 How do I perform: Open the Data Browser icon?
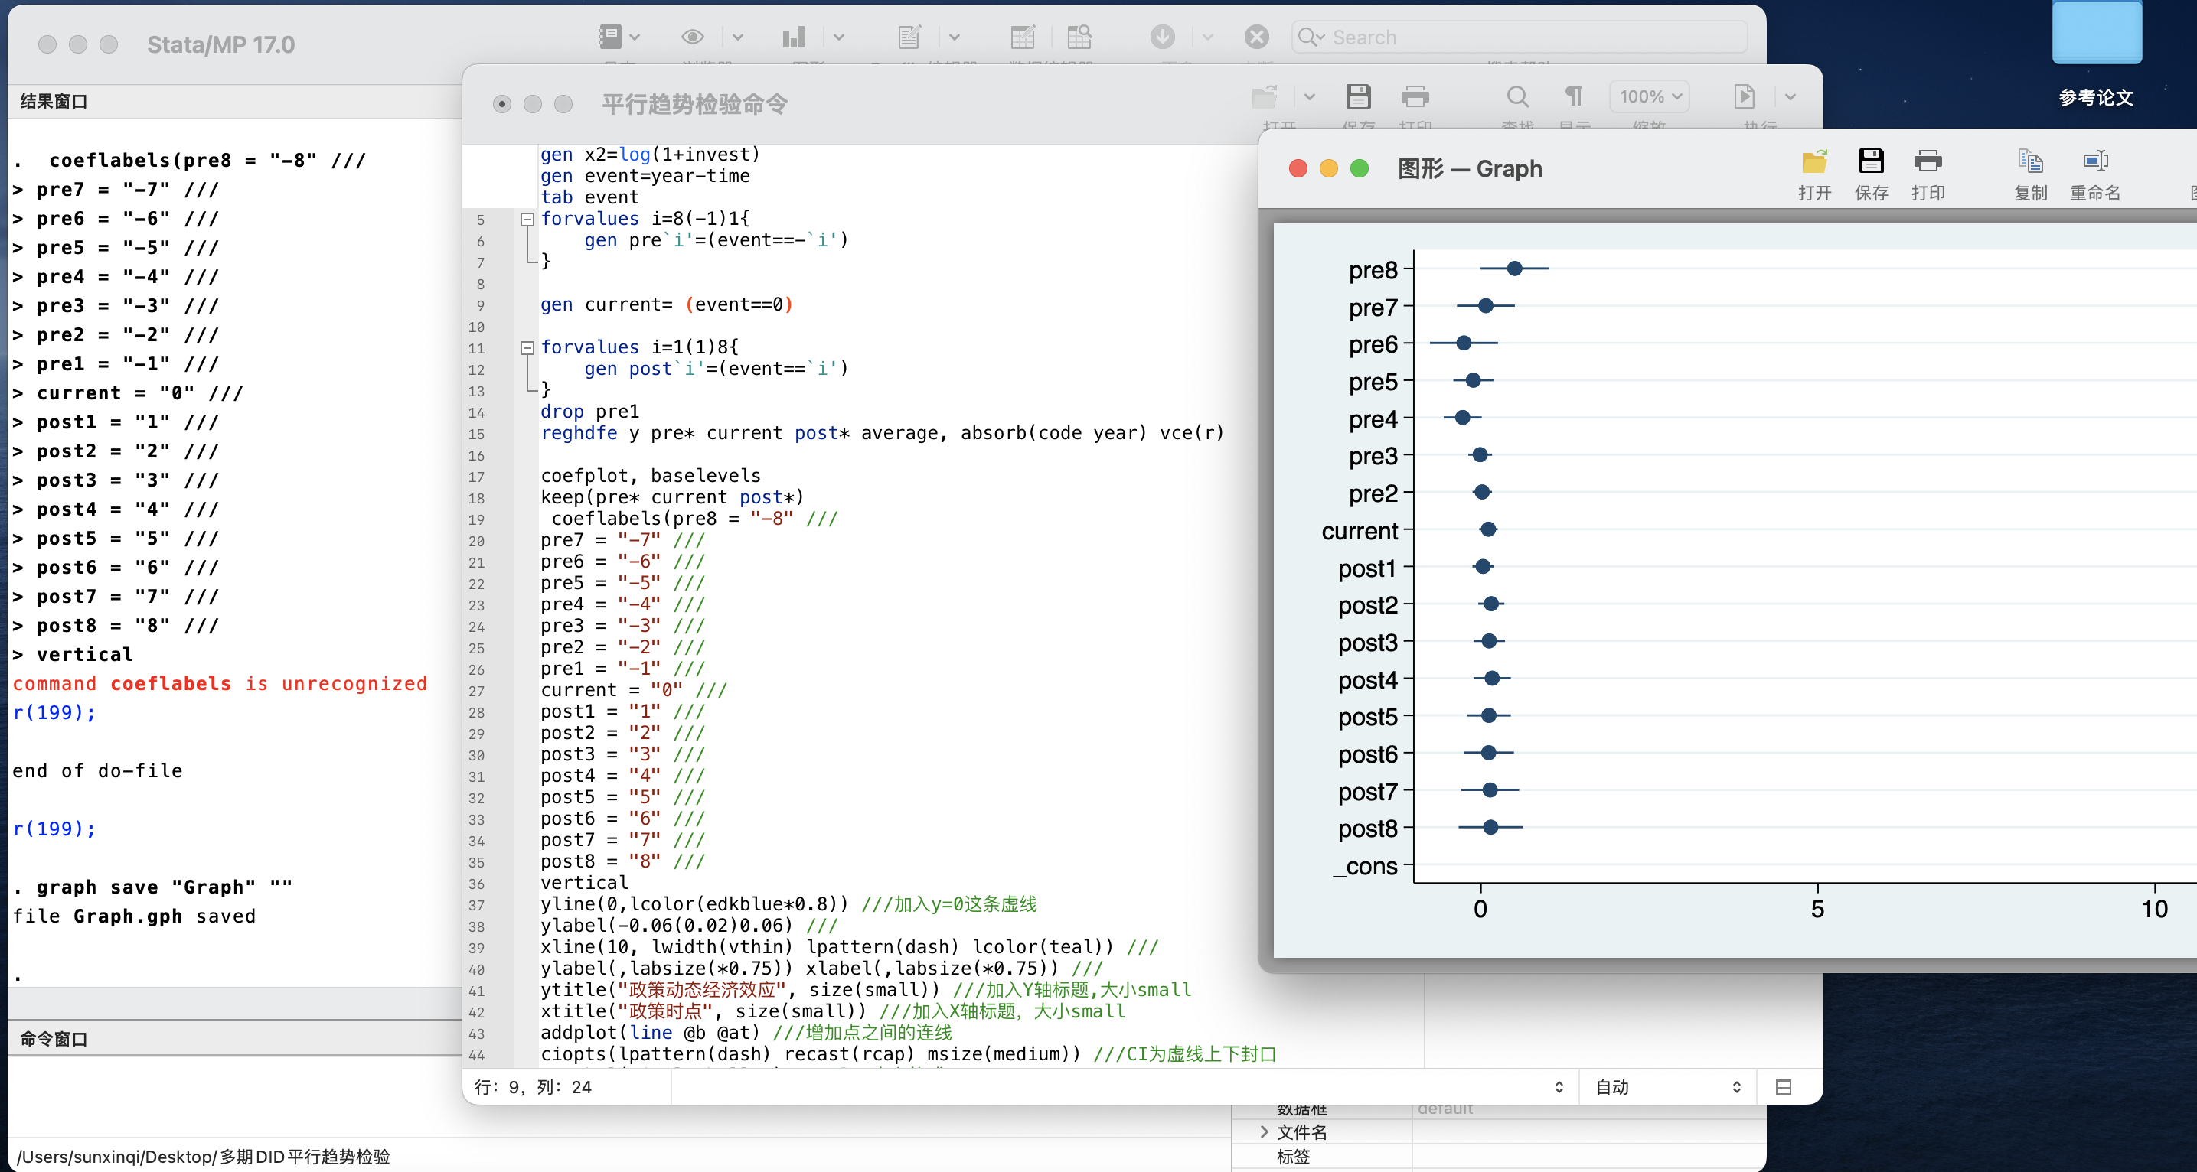pos(1079,37)
